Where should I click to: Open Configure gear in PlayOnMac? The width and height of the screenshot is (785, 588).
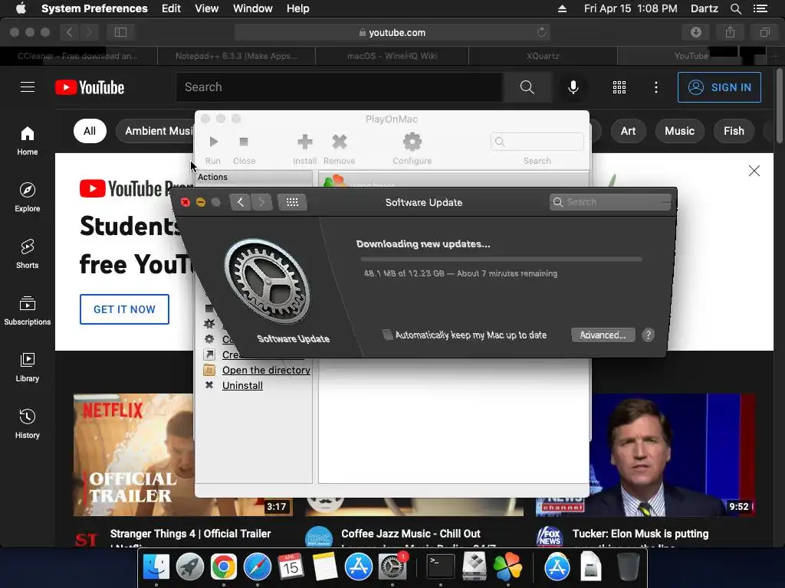point(412,149)
